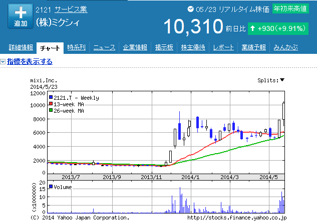Click the chart date 2014/5/23
Image resolution: width=317 pixels, height=223 pixels.
pos(44,87)
